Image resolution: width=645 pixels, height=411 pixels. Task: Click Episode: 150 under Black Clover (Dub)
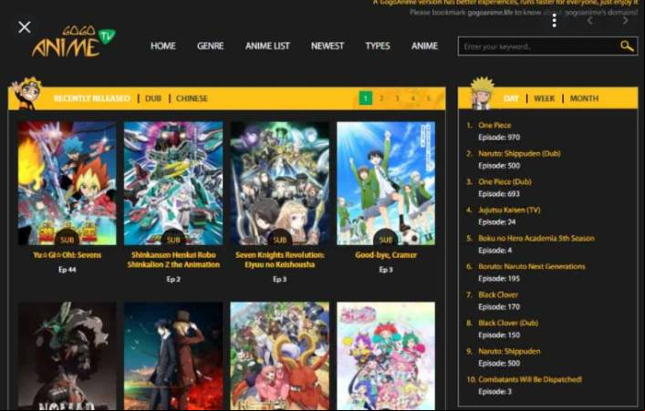coord(499,335)
